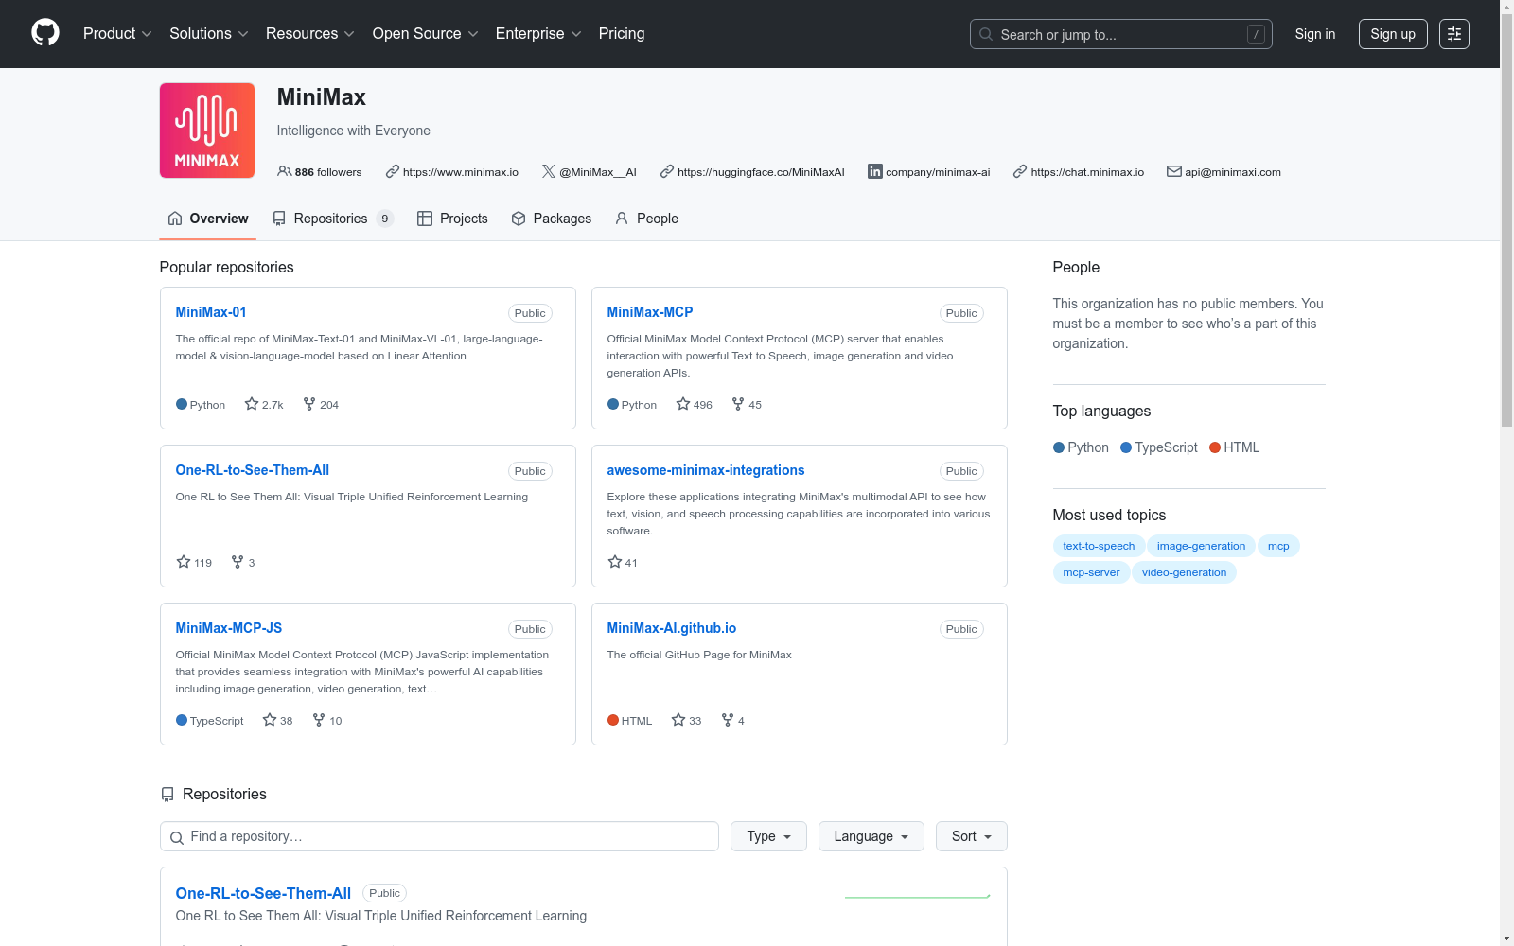Expand the Resources menu
The image size is (1514, 946).
coord(310,34)
